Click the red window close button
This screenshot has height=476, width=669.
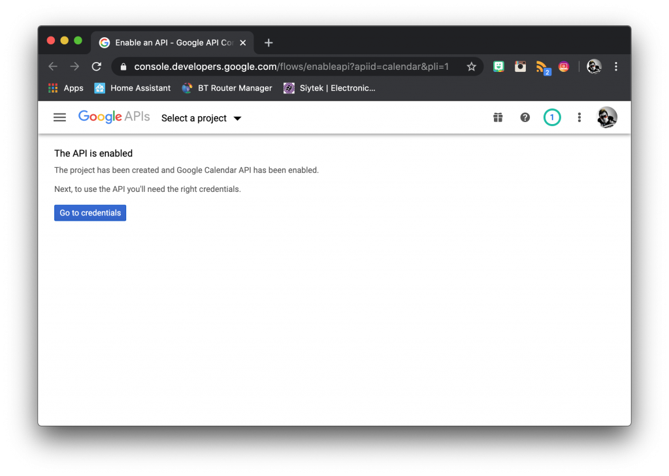point(51,40)
